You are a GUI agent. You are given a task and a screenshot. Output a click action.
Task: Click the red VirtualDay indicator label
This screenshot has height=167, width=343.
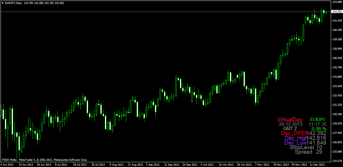point(290,120)
